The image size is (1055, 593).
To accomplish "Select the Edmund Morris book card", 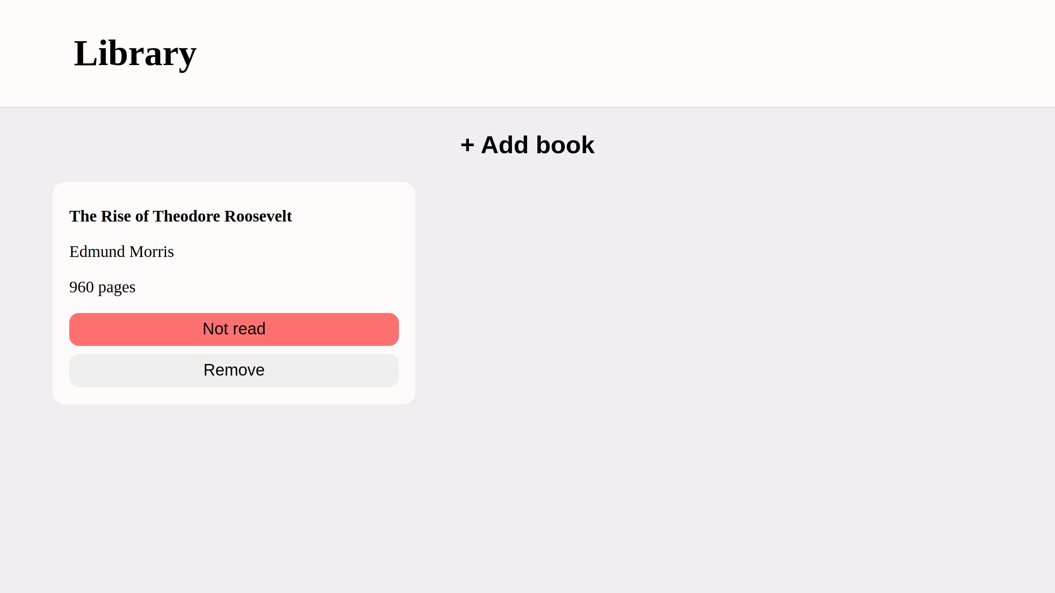I will pyautogui.click(x=234, y=293).
